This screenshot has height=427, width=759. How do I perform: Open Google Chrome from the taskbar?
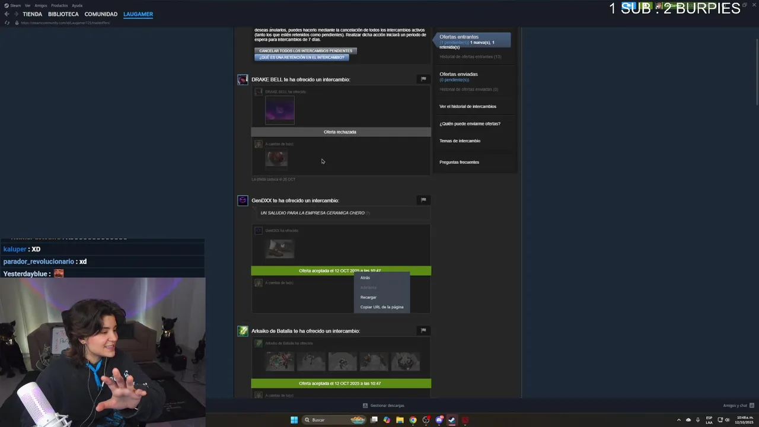pyautogui.click(x=413, y=420)
